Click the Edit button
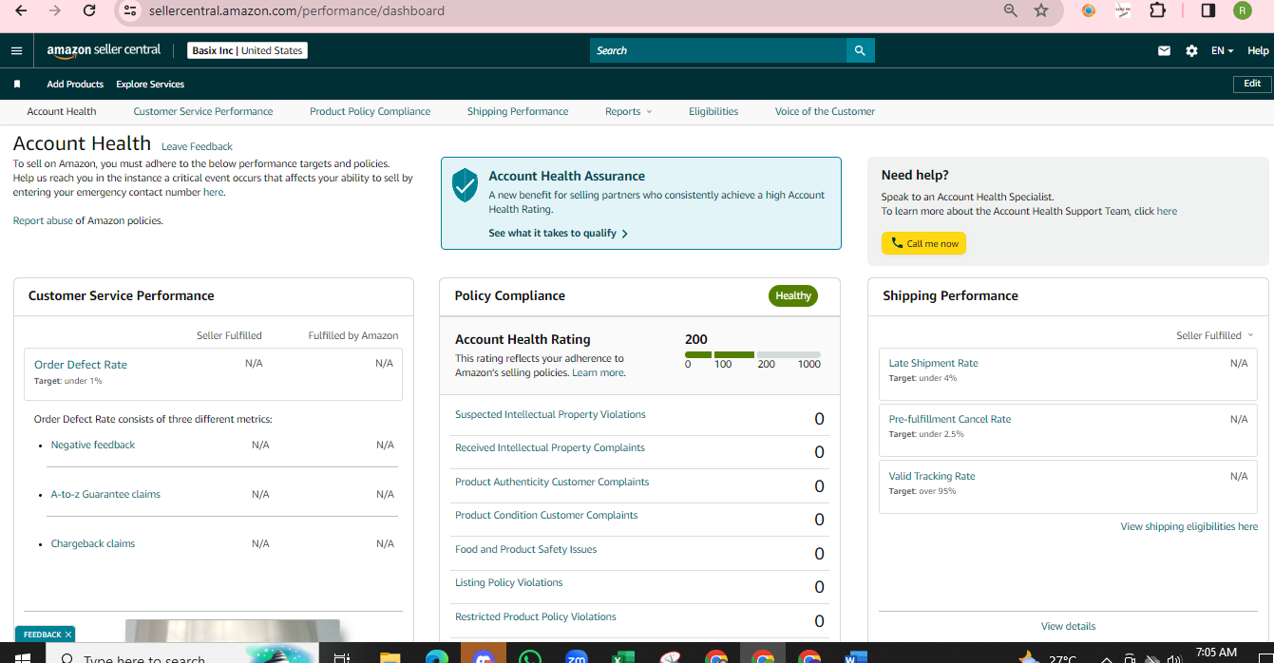Screen dimensions: 1274x663 [x=1252, y=84]
